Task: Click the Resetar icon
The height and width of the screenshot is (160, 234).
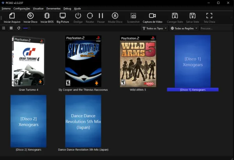Action: (x=90, y=16)
